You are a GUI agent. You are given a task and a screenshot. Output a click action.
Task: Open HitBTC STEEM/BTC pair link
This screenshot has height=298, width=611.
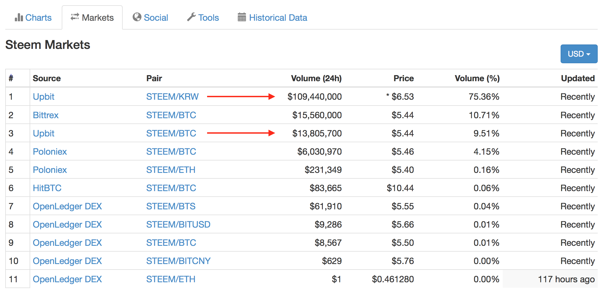171,188
